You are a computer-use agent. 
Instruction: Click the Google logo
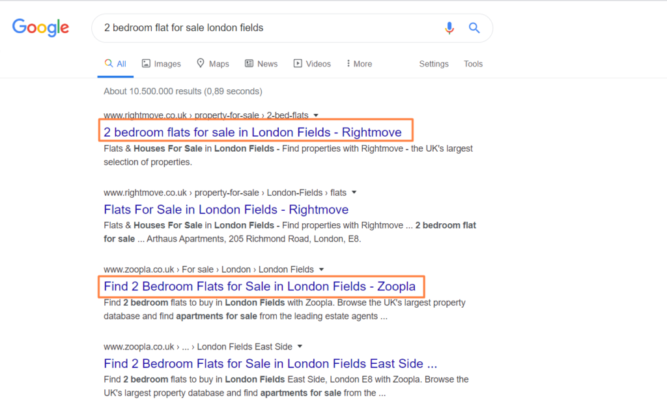[x=40, y=27]
